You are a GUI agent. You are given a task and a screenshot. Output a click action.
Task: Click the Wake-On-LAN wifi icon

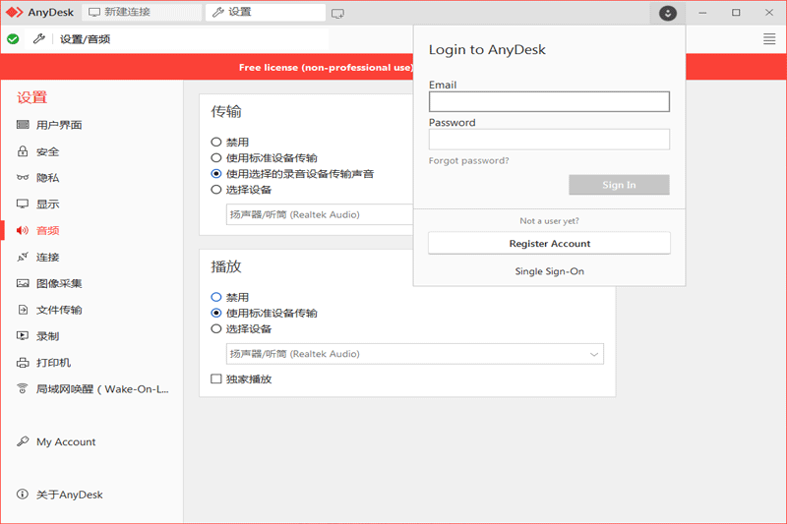(x=23, y=388)
